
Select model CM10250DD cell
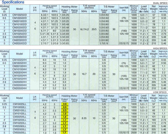coord(19,34)
